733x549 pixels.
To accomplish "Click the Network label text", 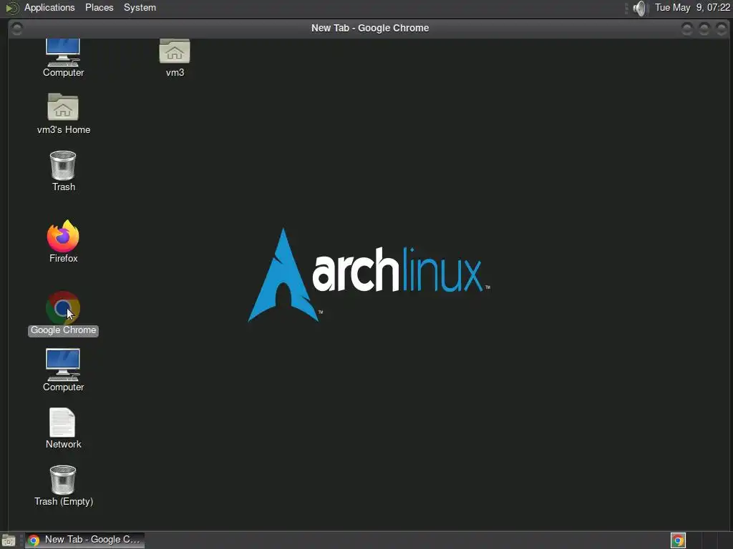I will click(x=63, y=444).
